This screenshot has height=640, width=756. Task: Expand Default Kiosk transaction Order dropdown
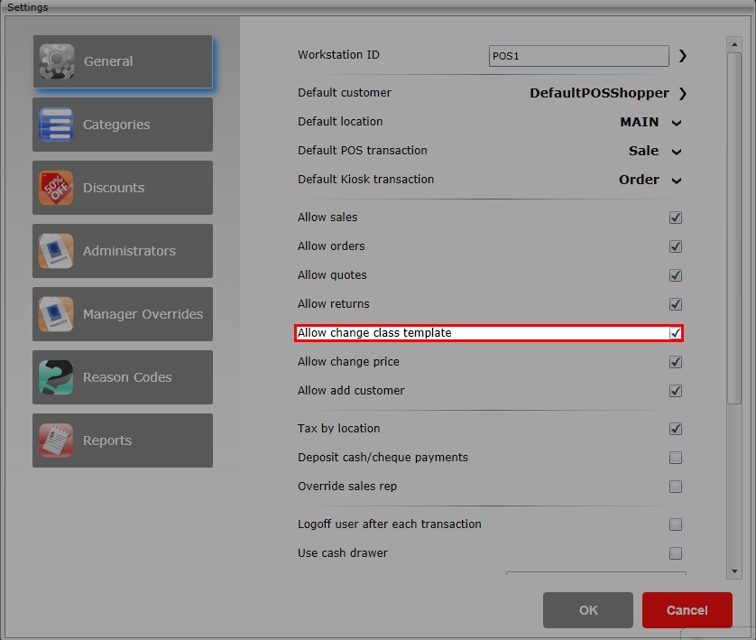677,181
